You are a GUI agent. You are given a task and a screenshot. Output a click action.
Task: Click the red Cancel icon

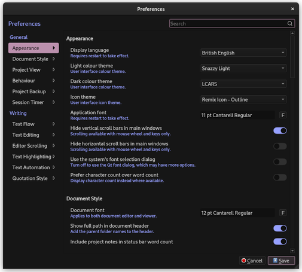[243, 261]
